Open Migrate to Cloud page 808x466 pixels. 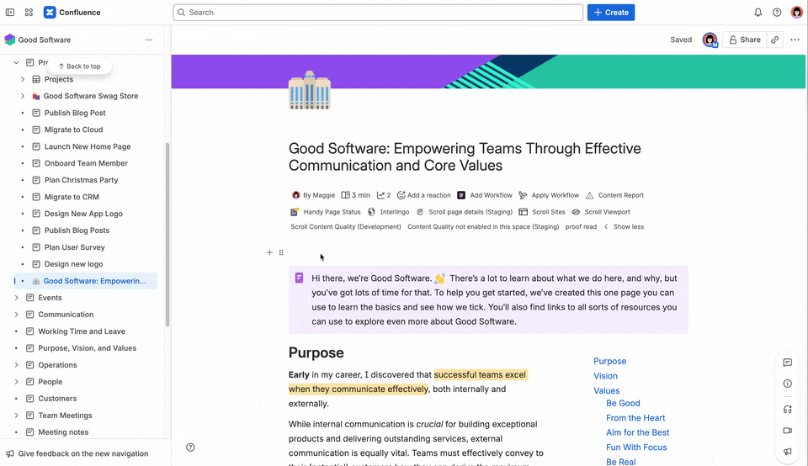tap(74, 130)
